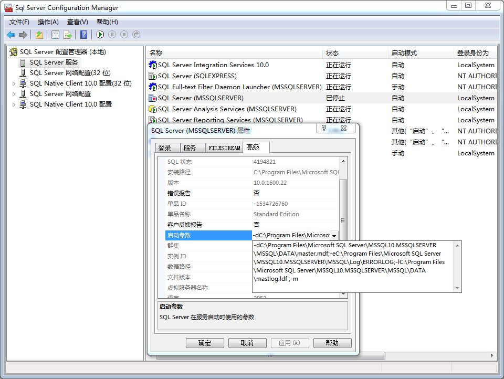The image size is (504, 379).
Task: Click the SQL Server 配置管理器 root icon
Action: 14,52
